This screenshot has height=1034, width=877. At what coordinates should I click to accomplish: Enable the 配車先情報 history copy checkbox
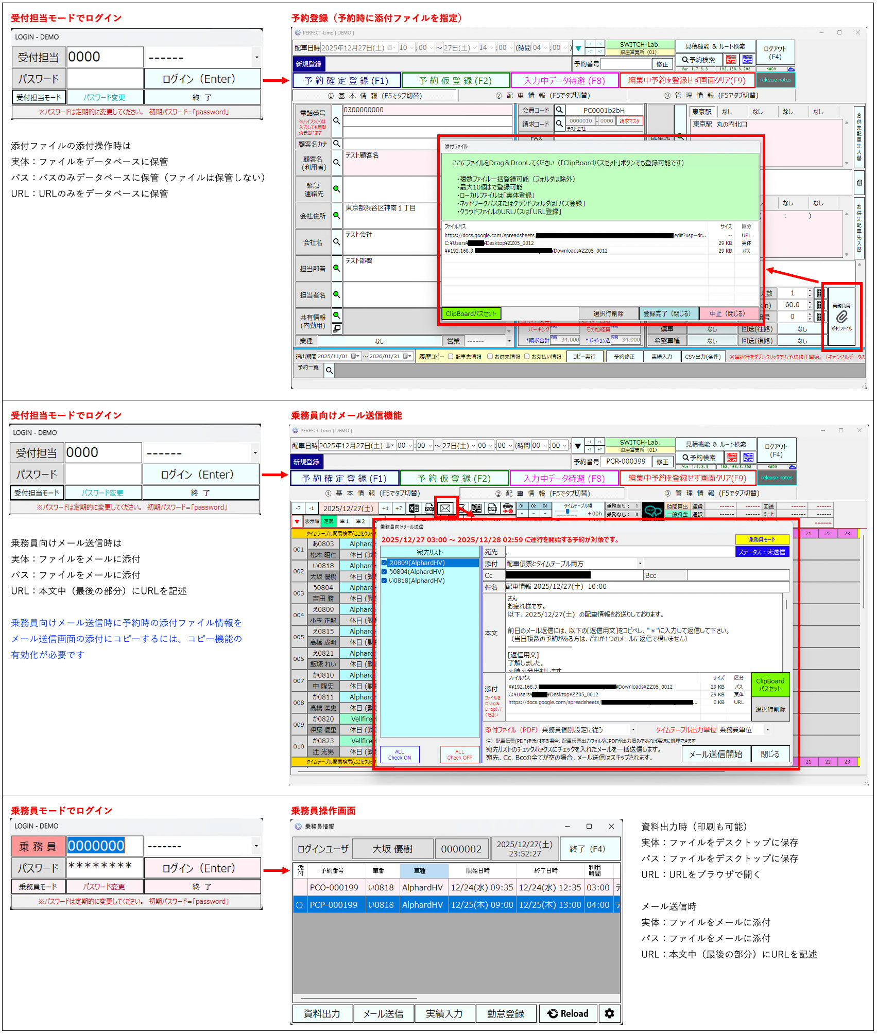pyautogui.click(x=451, y=356)
